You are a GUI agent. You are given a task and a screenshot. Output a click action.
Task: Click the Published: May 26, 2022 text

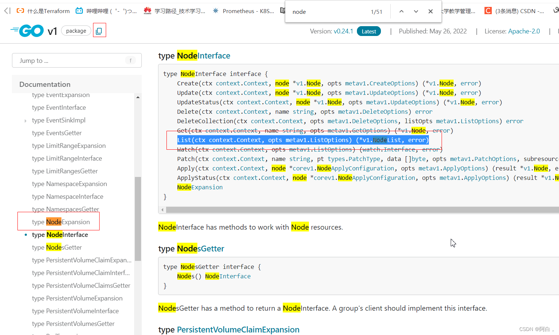[x=433, y=31]
